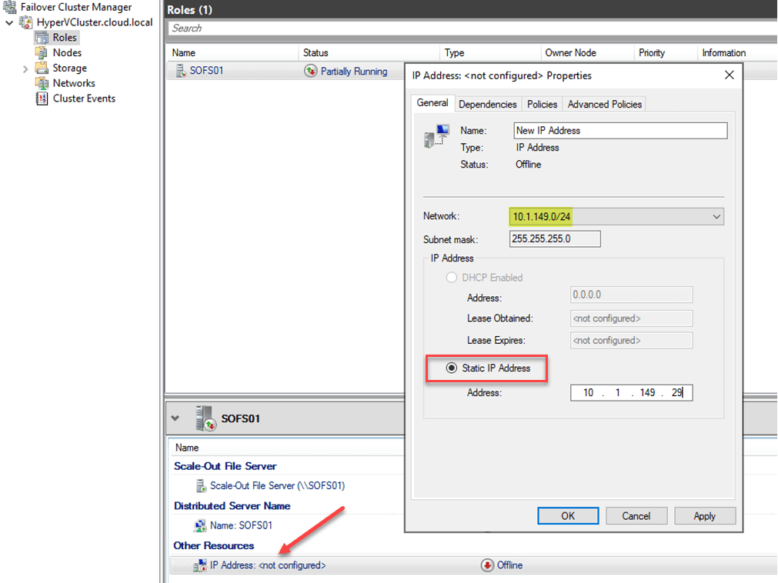Click the Name text field in the dialog
The width and height of the screenshot is (778, 583).
click(x=620, y=131)
